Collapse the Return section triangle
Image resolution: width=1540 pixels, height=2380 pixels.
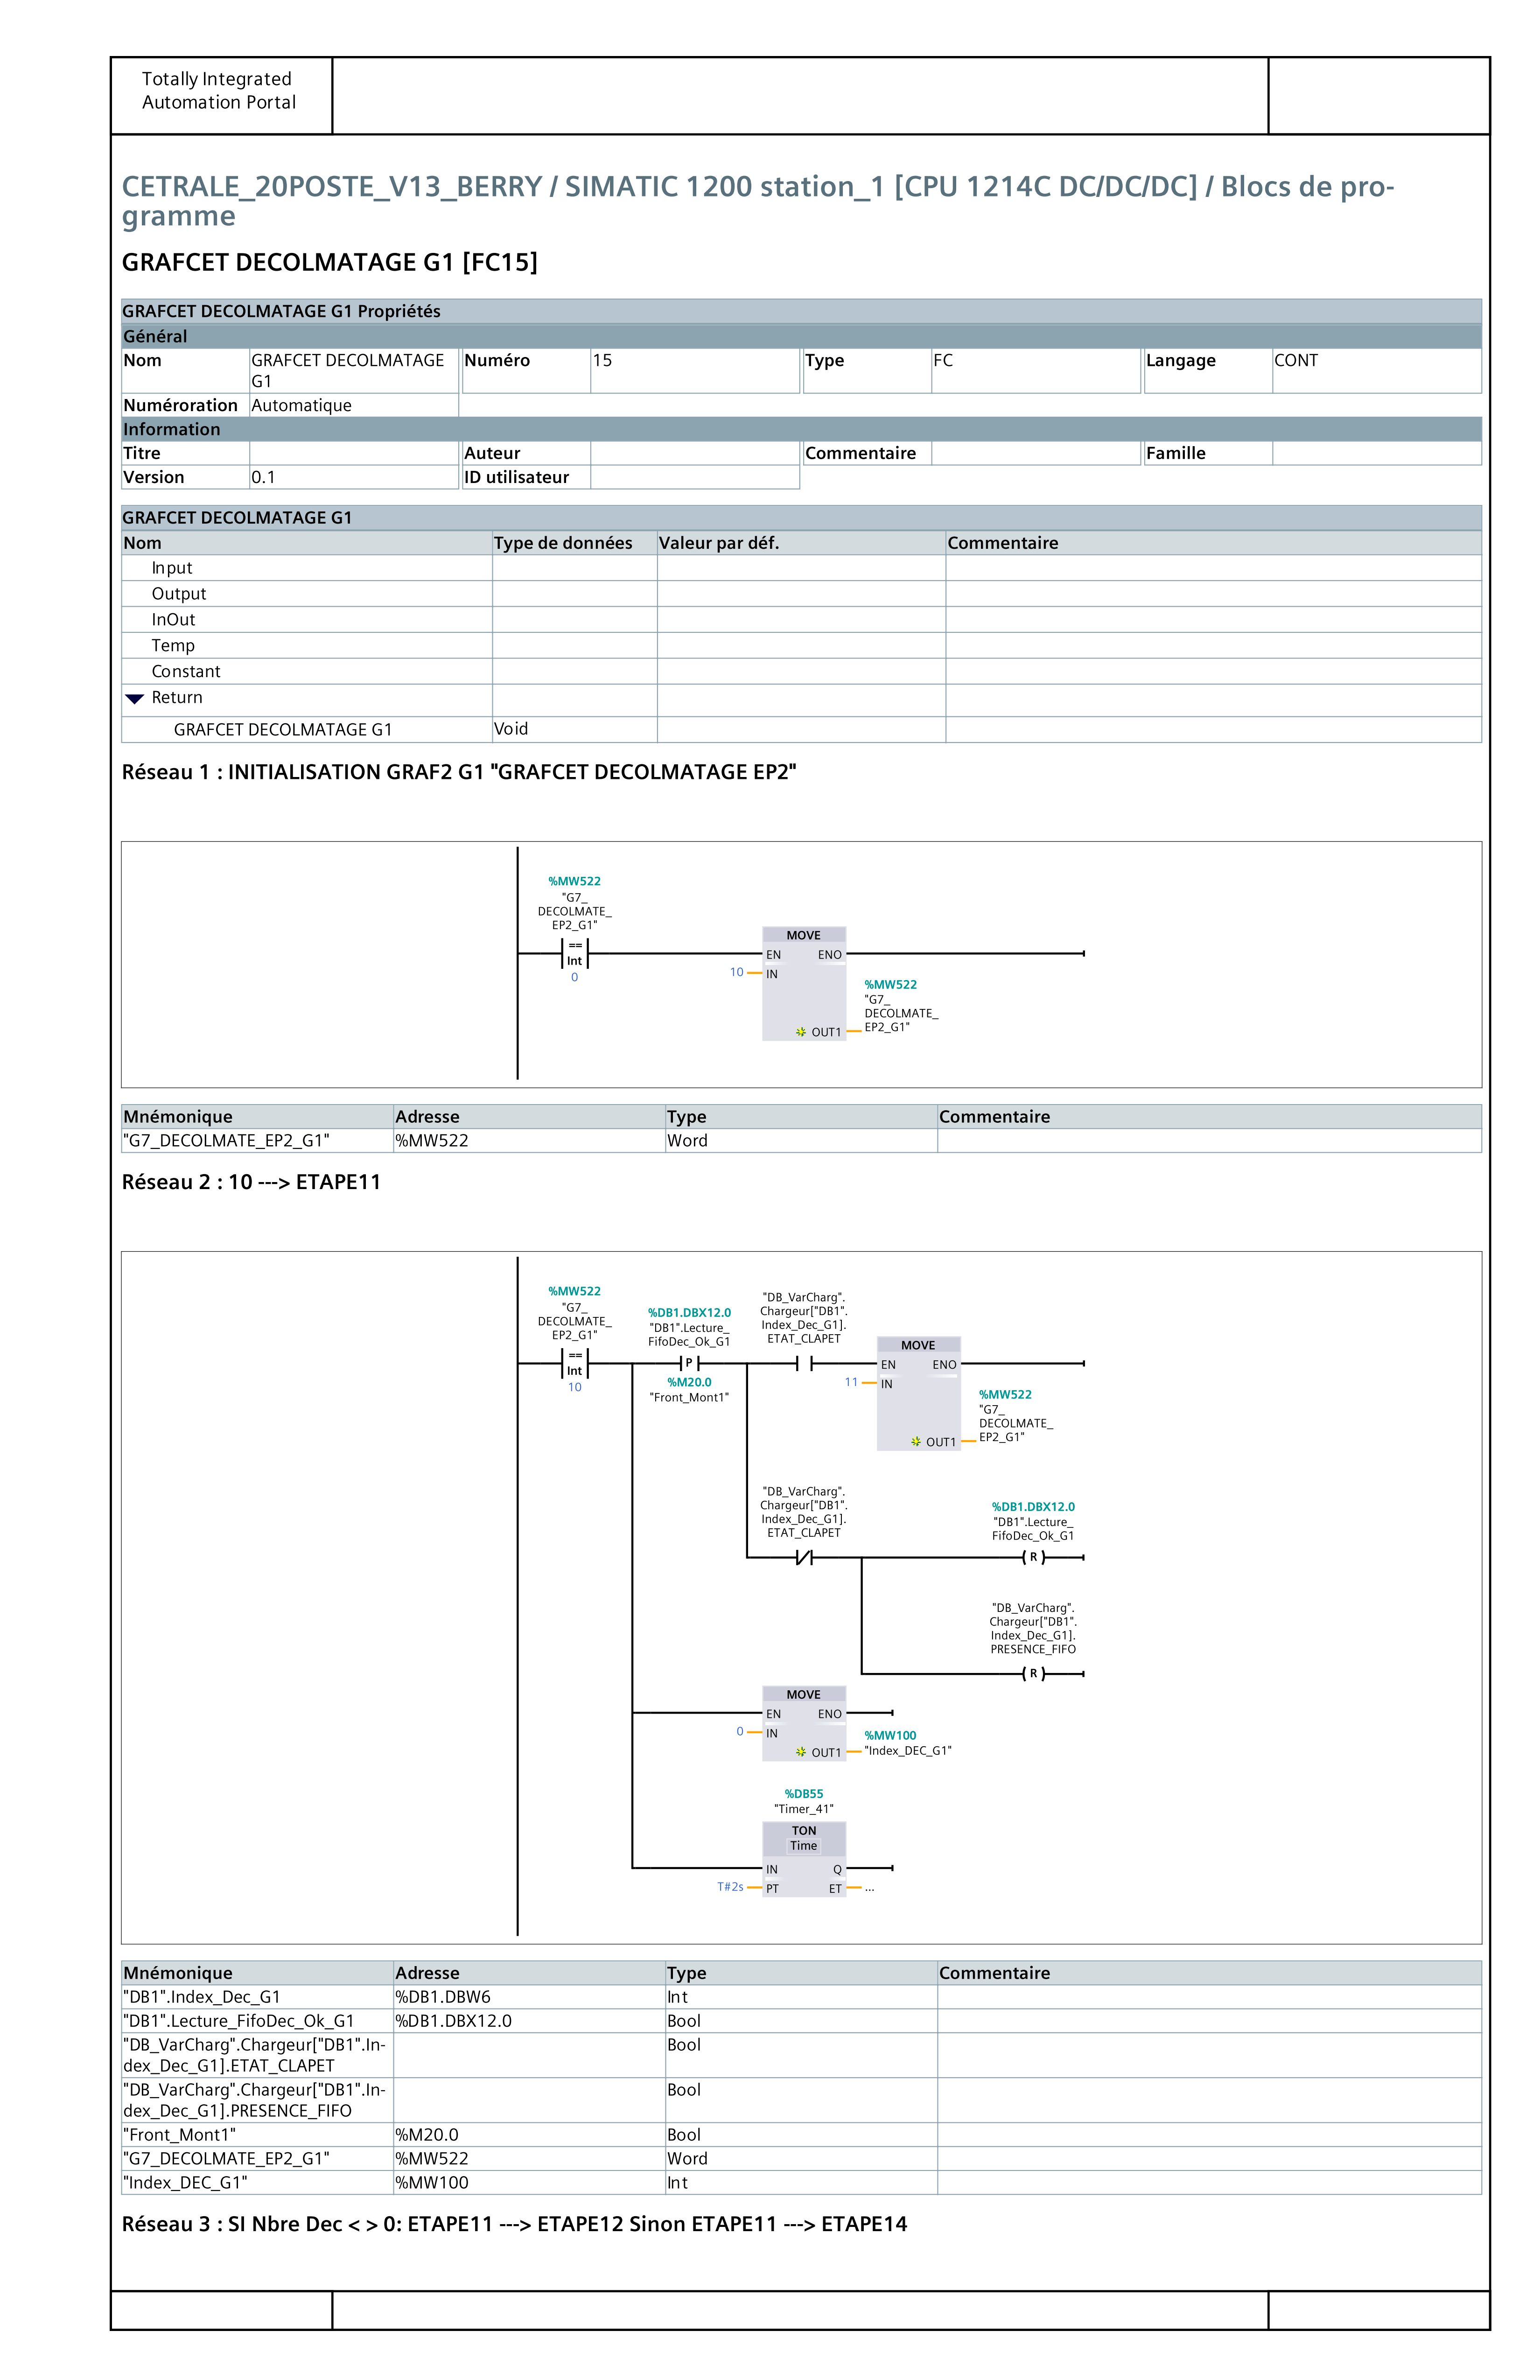[x=135, y=698]
